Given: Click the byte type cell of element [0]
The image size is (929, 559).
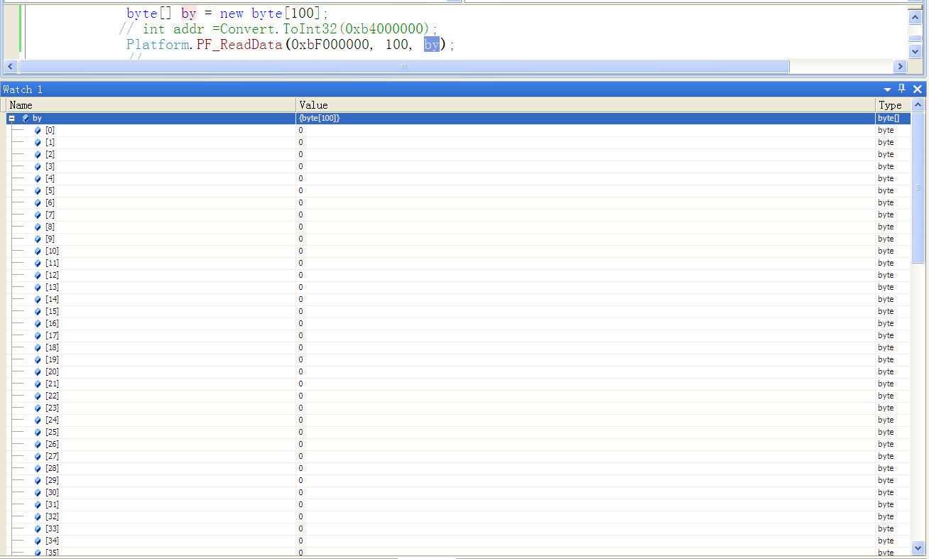Looking at the screenshot, I should (893, 130).
